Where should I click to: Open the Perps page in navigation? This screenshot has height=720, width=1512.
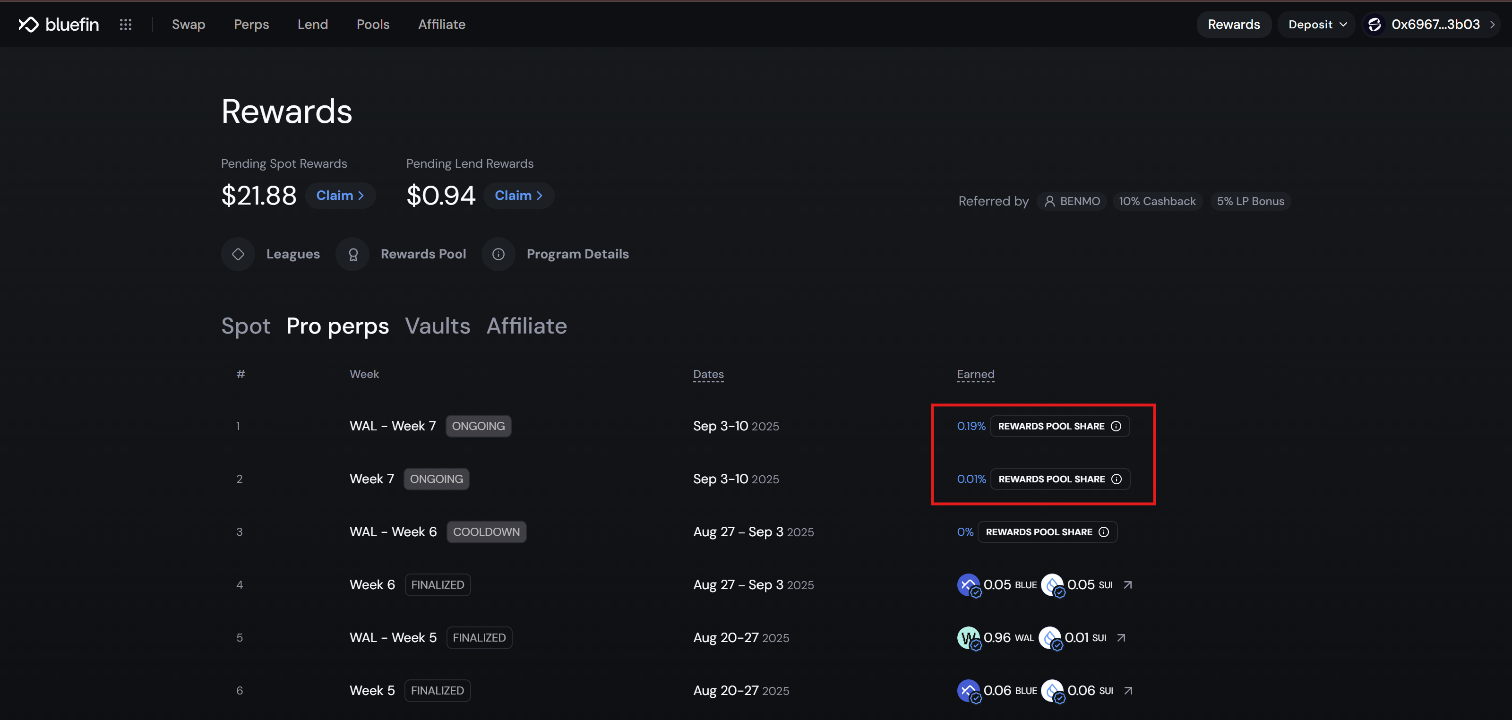coord(251,24)
